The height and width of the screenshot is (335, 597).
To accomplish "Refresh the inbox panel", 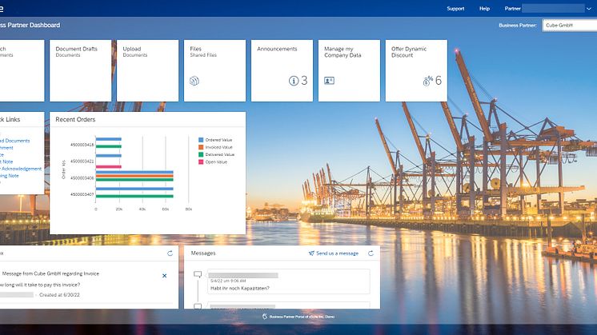I will 170,253.
